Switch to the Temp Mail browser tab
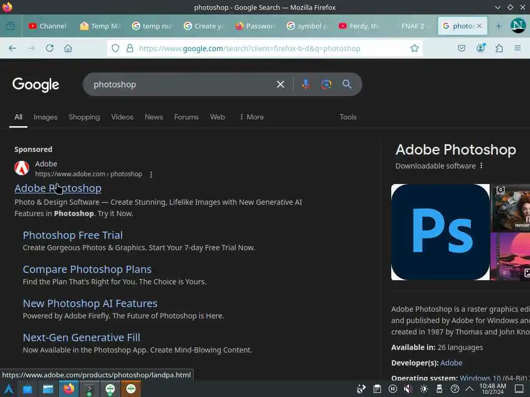The image size is (530, 397). click(100, 26)
